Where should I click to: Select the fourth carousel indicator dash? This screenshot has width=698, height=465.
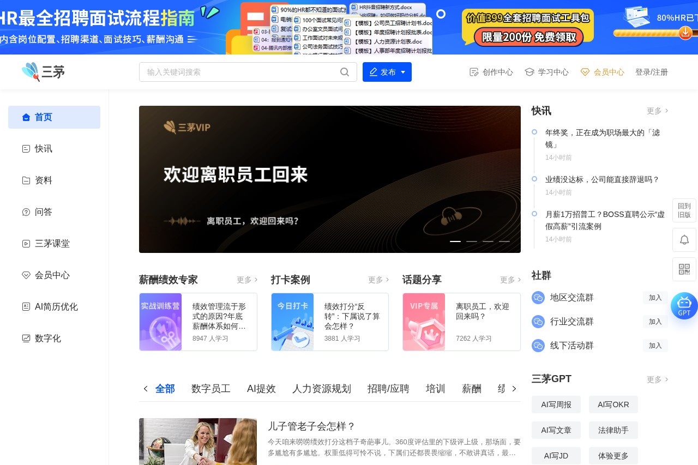coord(504,241)
